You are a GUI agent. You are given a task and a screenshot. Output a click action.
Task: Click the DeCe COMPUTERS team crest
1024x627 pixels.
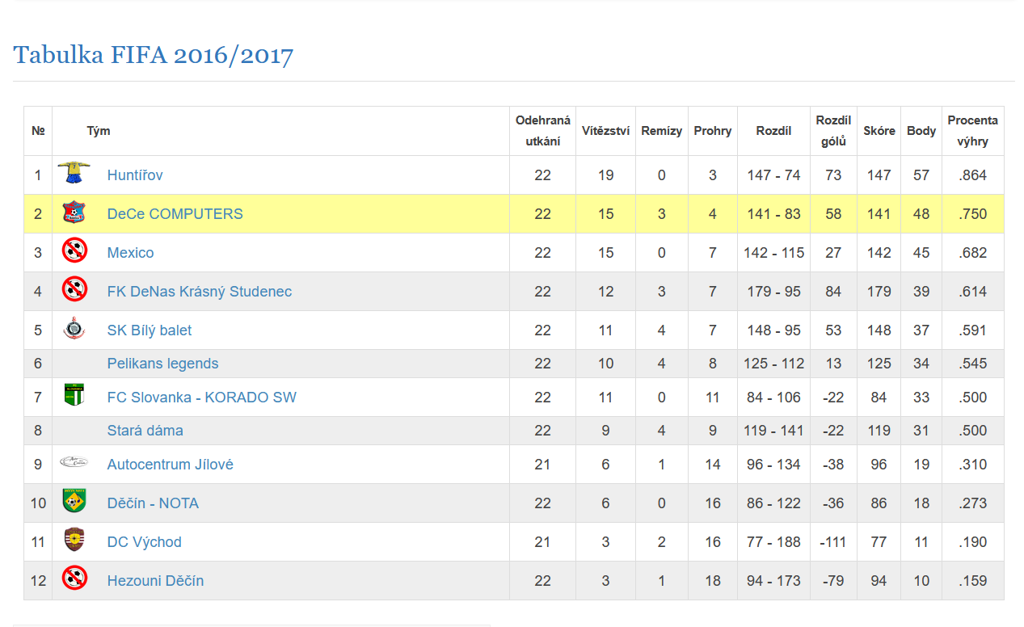pyautogui.click(x=74, y=213)
